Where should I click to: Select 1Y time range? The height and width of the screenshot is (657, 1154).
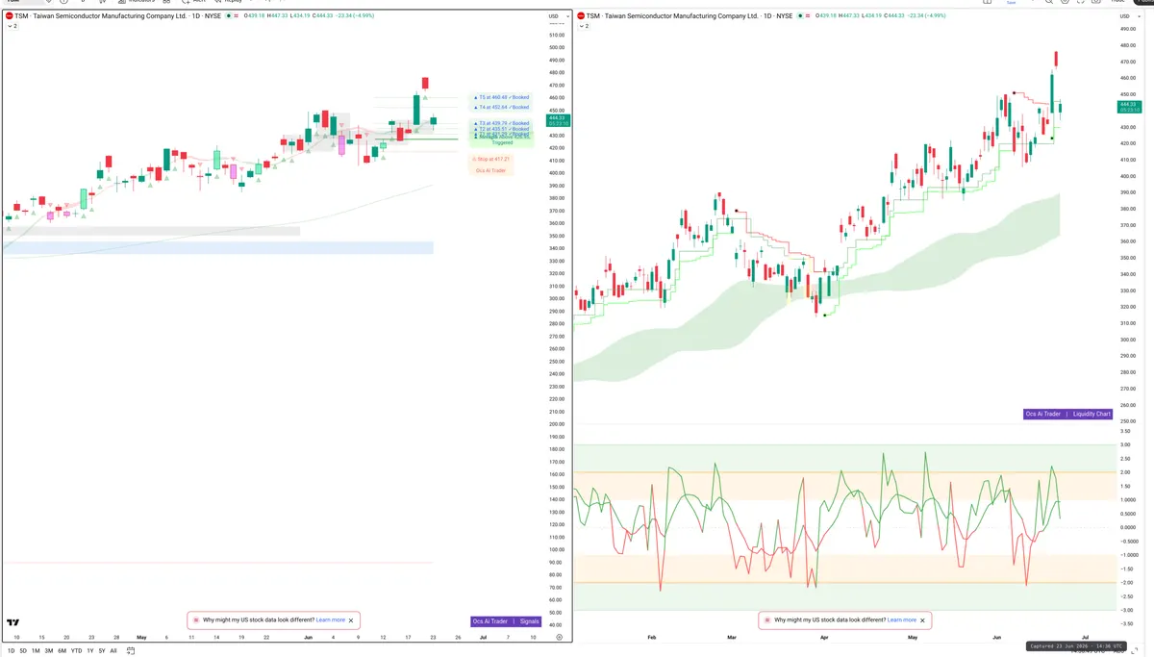pyautogui.click(x=90, y=651)
